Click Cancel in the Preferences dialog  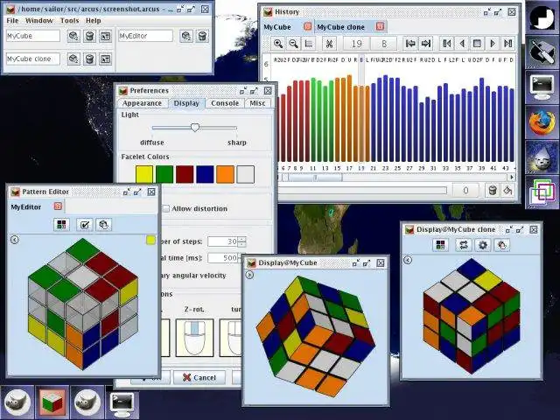(199, 377)
